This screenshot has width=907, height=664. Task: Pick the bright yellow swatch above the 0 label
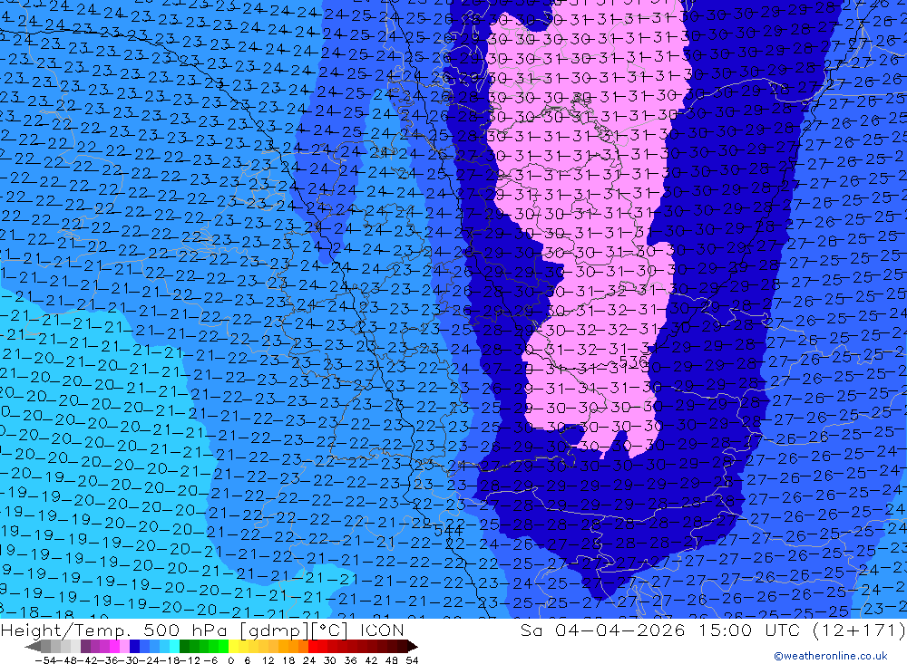[234, 646]
